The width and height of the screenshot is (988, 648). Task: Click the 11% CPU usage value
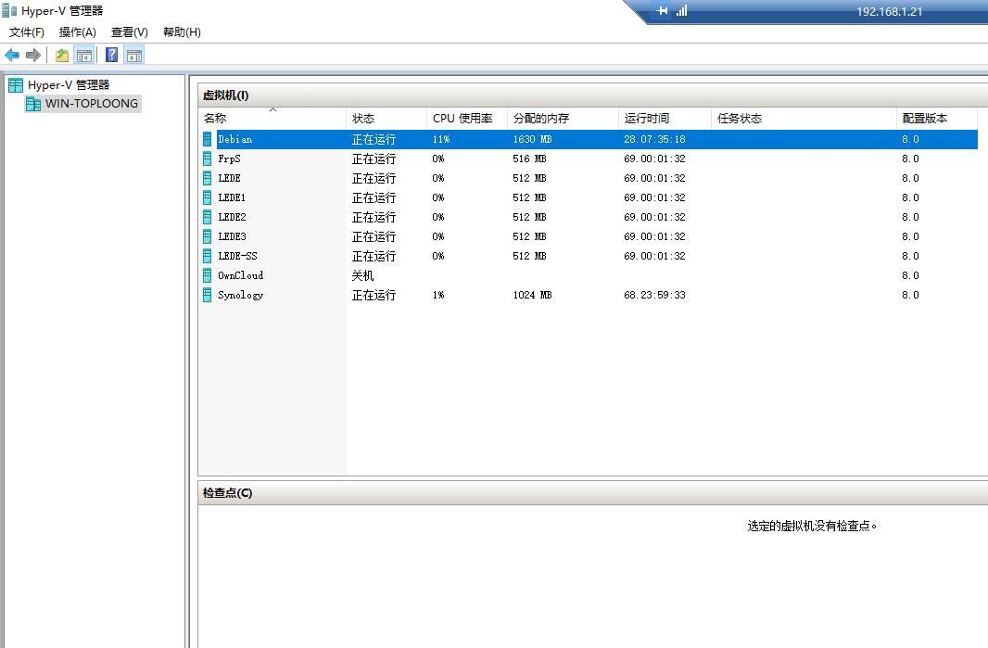441,139
